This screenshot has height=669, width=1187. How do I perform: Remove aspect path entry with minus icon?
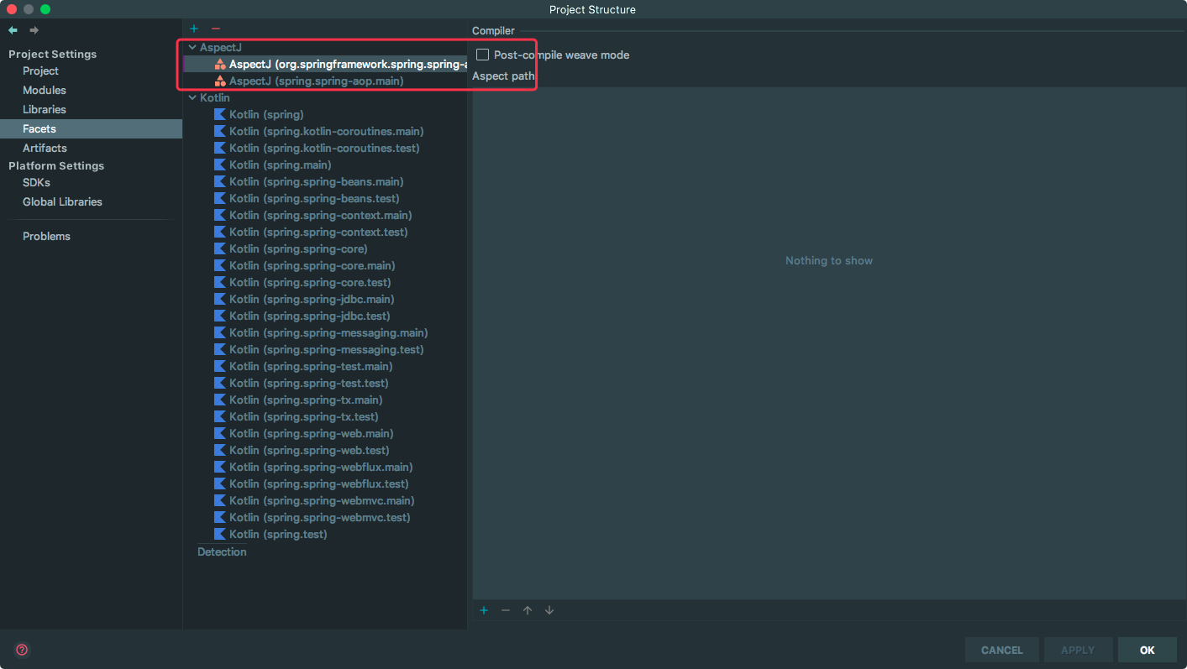click(x=506, y=610)
